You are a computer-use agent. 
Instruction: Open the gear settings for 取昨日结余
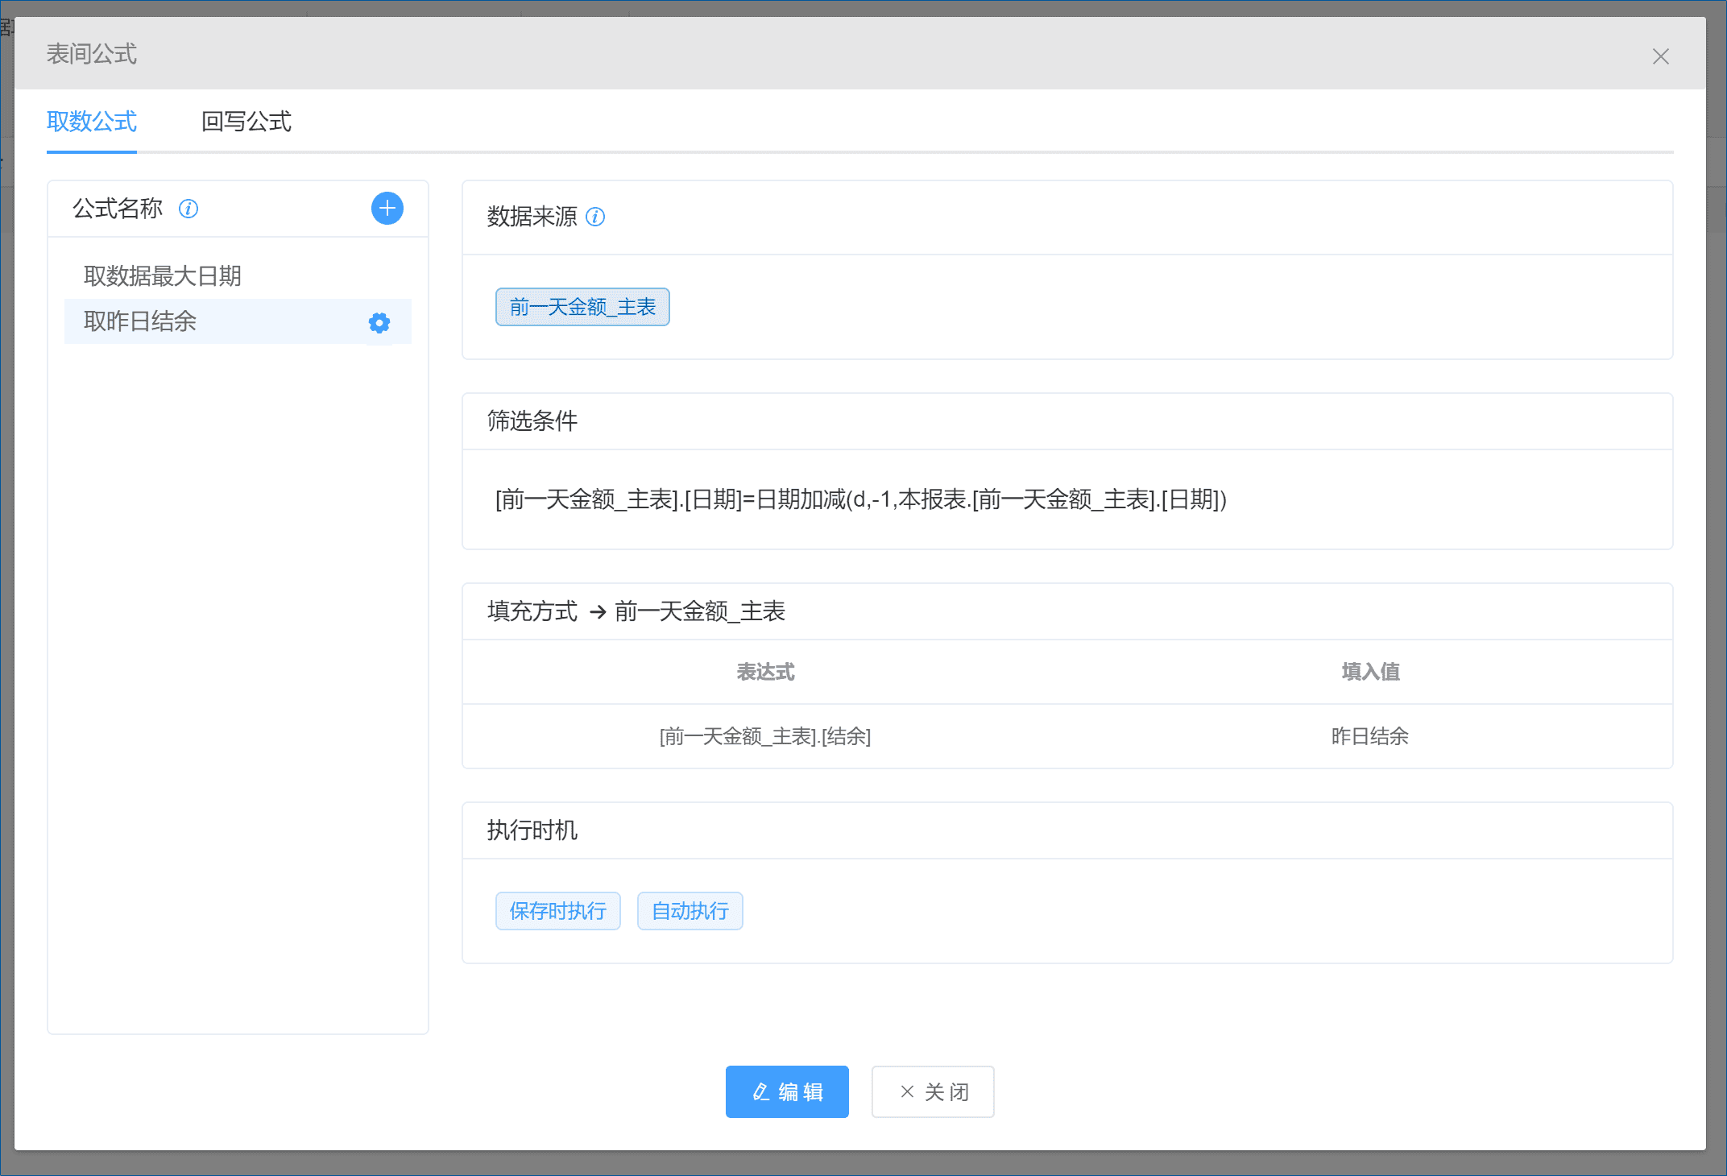(x=379, y=323)
